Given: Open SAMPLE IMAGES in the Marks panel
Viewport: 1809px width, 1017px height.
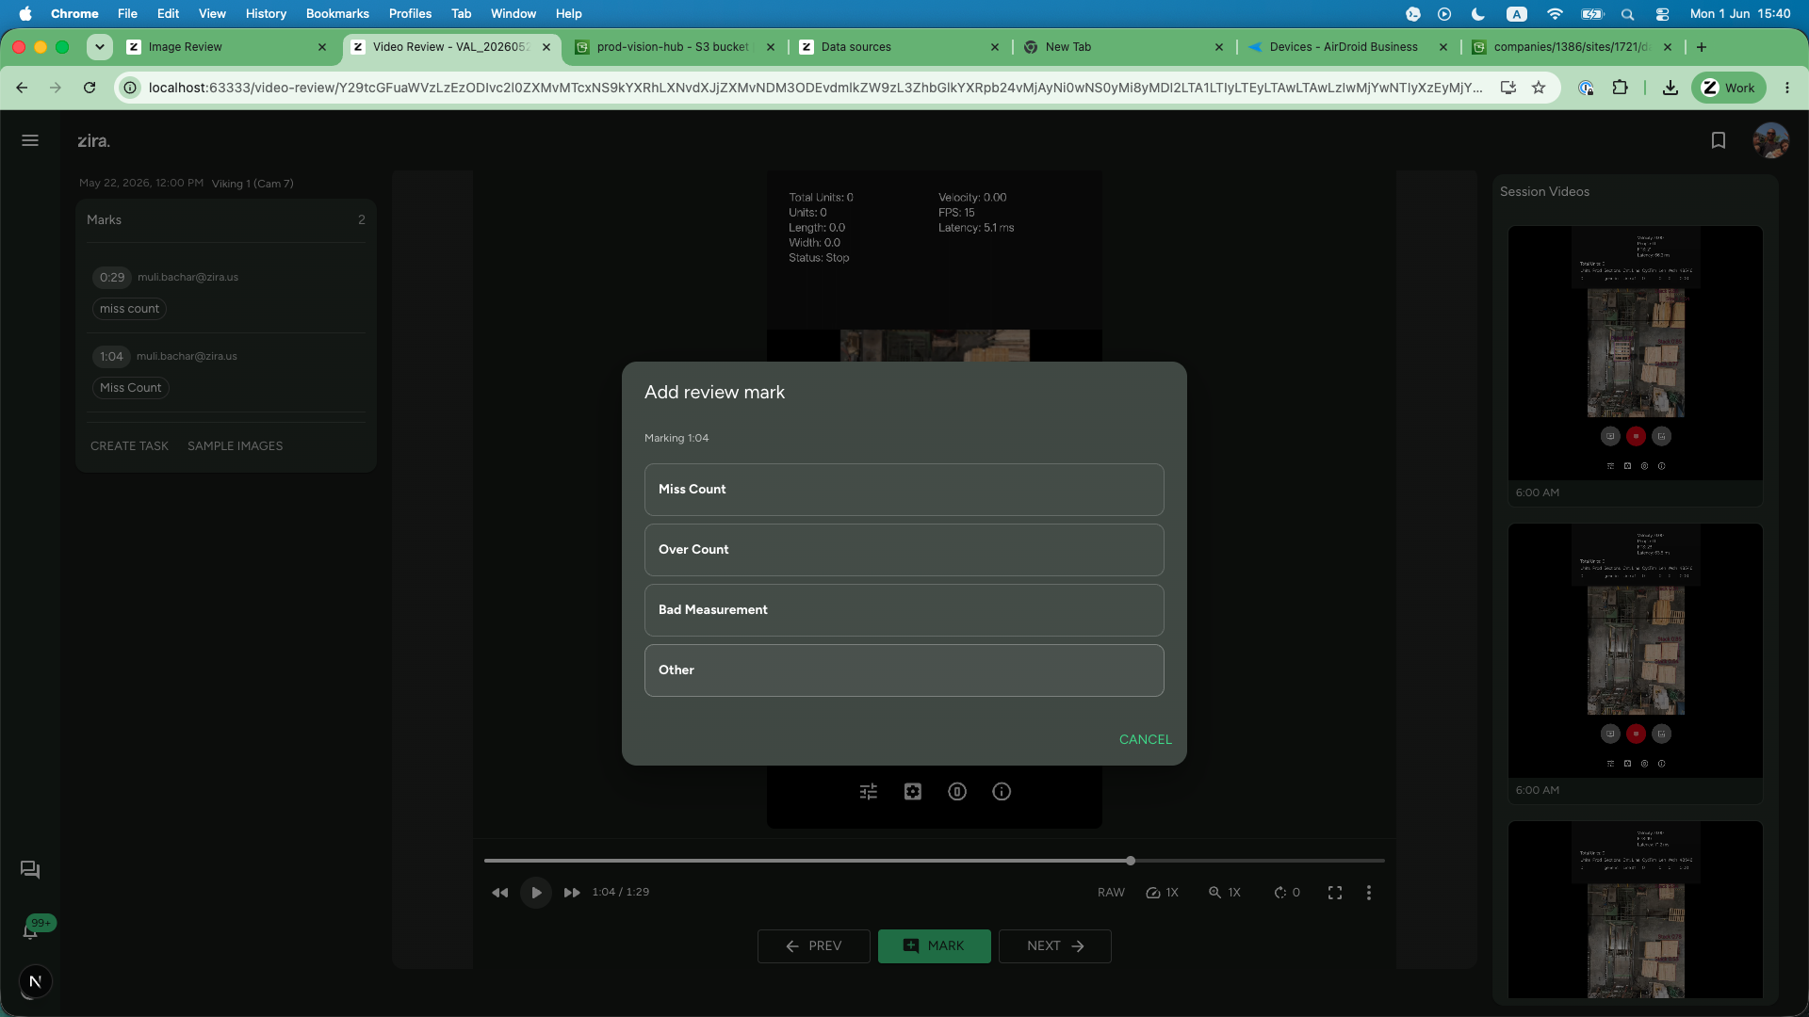Looking at the screenshot, I should [235, 446].
